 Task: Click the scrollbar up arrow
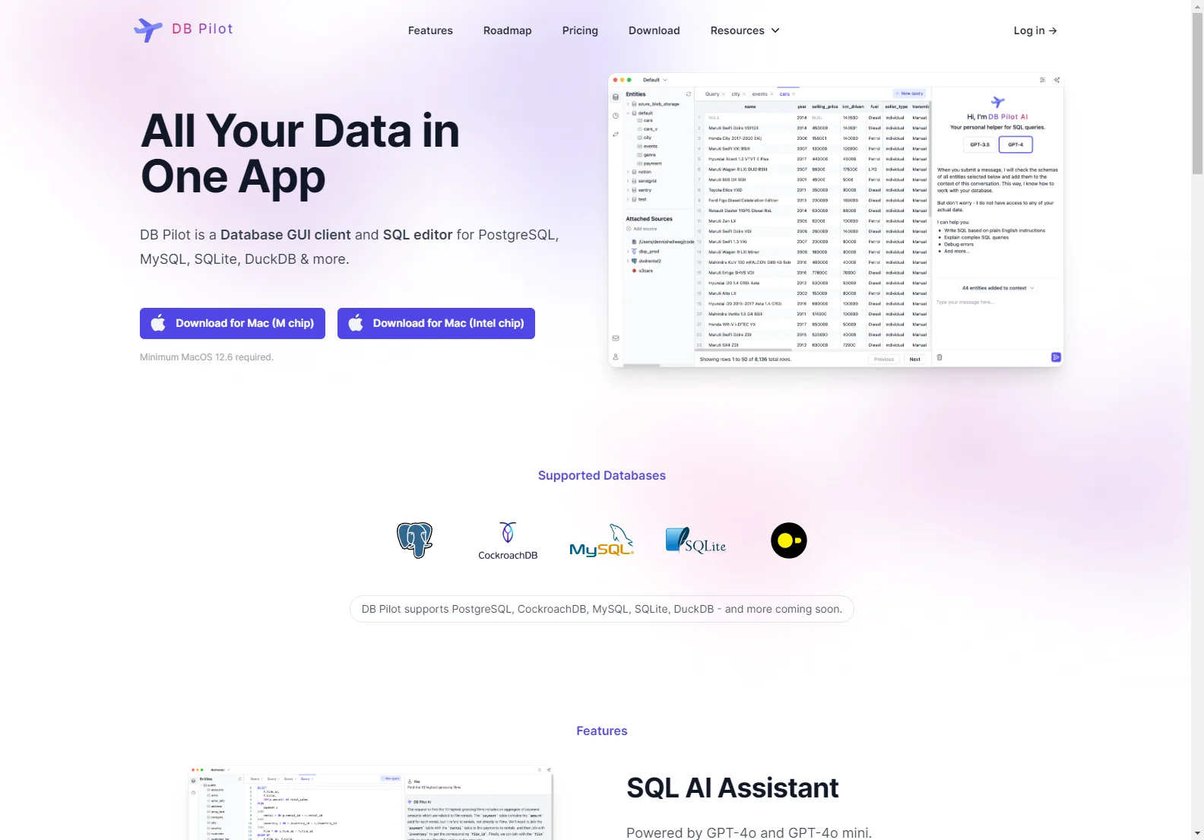(x=1197, y=6)
